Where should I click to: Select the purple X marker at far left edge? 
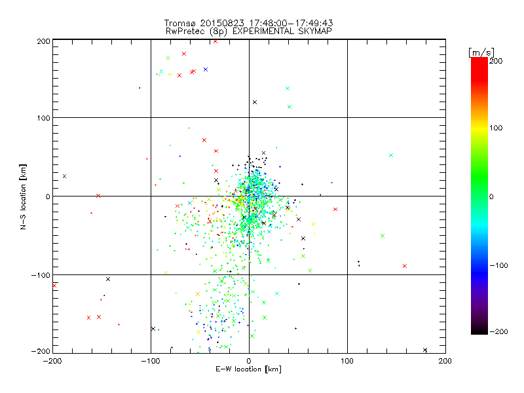click(64, 176)
